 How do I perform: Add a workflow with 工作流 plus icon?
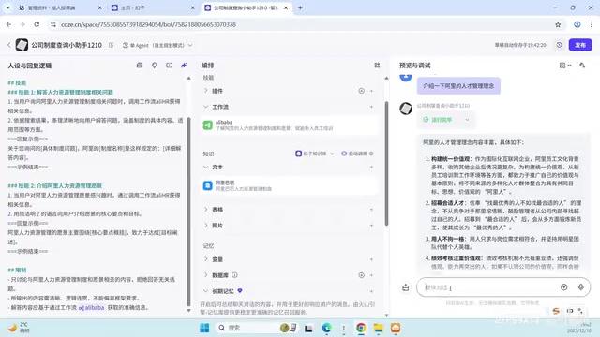[x=371, y=107]
